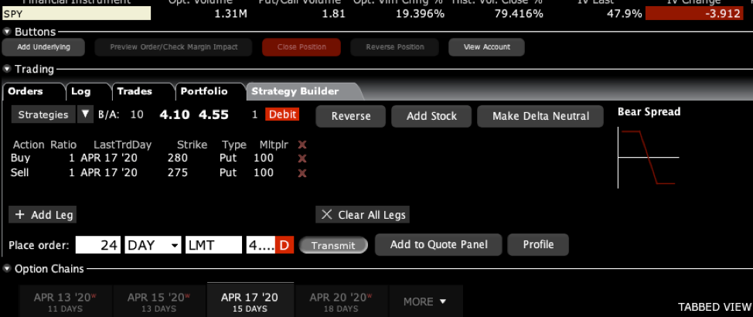Image resolution: width=753 pixels, height=317 pixels.
Task: Click the order quantity field showing 24
Action: pyautogui.click(x=98, y=245)
